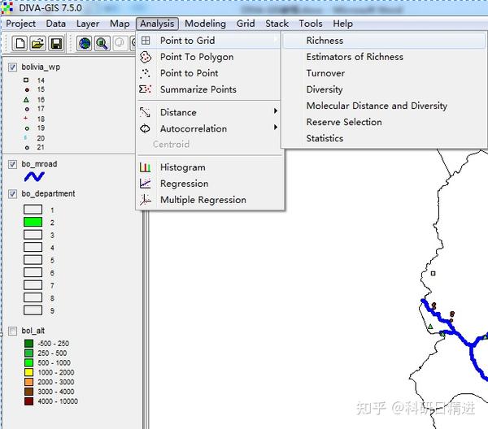Toggle the bo_mroad layer visibility checkbox

click(x=12, y=164)
